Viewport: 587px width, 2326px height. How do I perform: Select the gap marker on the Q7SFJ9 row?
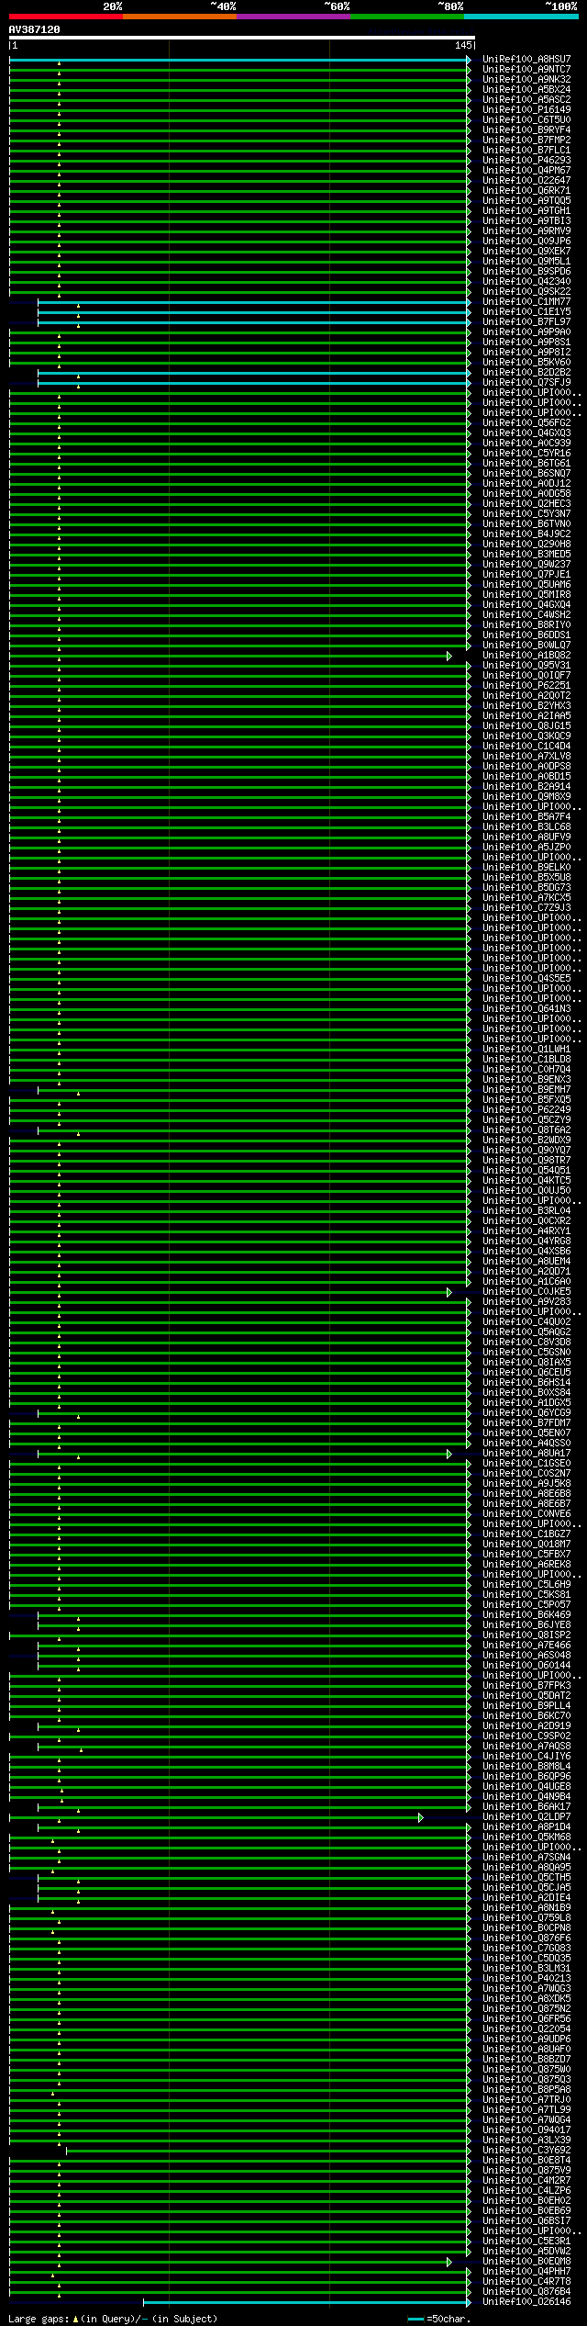click(78, 387)
